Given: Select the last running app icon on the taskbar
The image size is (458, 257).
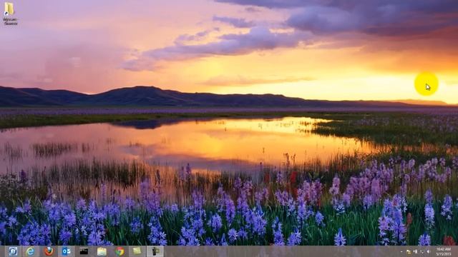Looking at the screenshot, I should 155,251.
